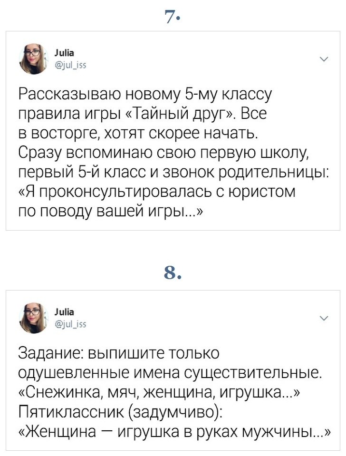Screen dimensions: 346x456
Task: Click the line «Задание: выпишите только»
Action: tap(118, 354)
